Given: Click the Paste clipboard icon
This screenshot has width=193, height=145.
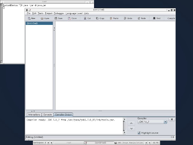Looking at the screenshot, I should [x=111, y=18].
